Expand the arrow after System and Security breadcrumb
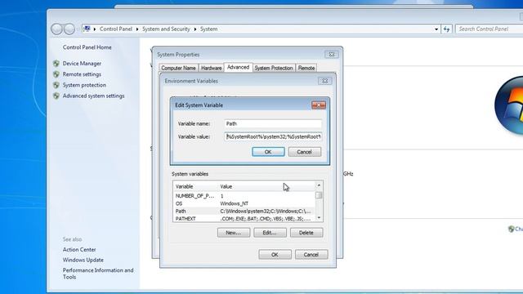 click(195, 29)
